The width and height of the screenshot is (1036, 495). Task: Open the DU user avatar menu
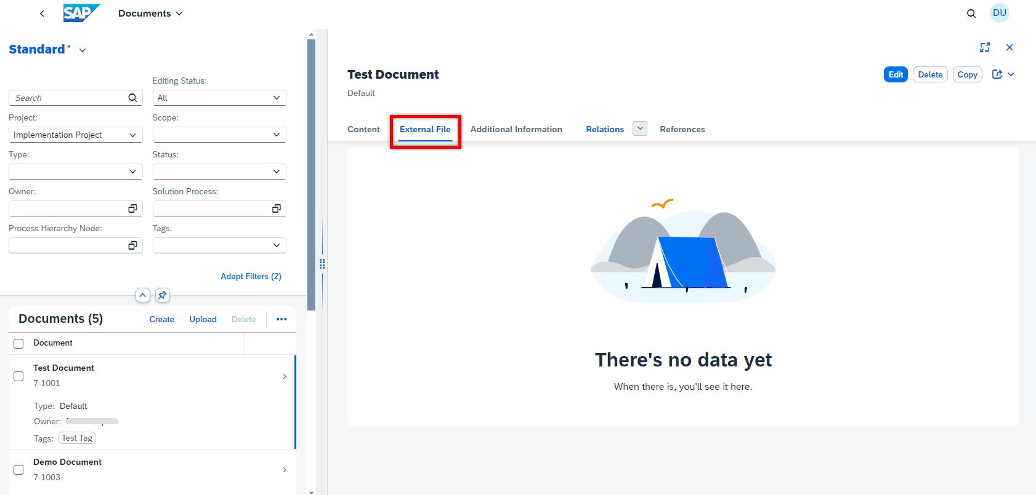pyautogui.click(x=999, y=13)
